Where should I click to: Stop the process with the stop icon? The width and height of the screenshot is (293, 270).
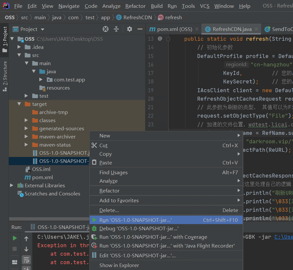pos(15,249)
